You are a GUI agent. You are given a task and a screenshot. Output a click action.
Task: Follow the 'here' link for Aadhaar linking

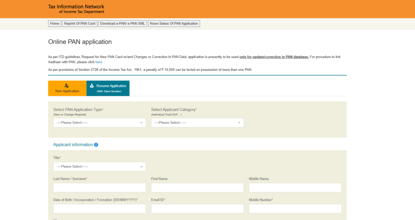[x=99, y=62]
